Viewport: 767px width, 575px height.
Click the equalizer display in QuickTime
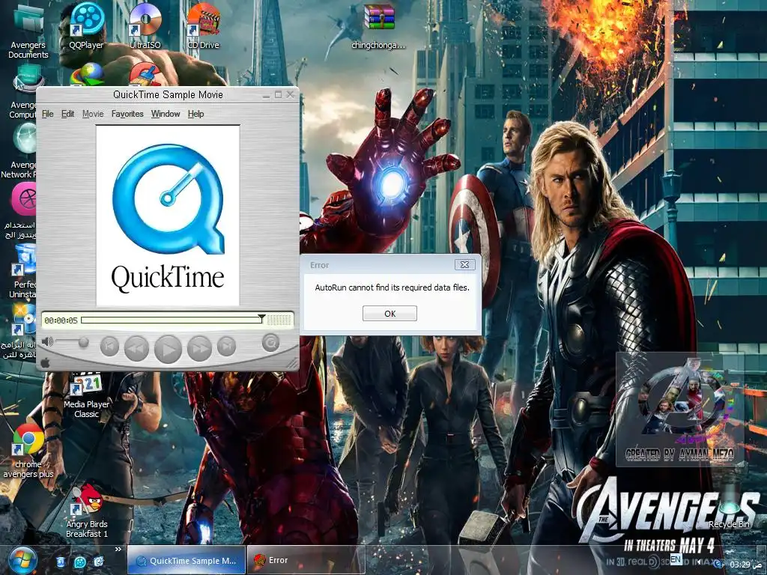[279, 320]
